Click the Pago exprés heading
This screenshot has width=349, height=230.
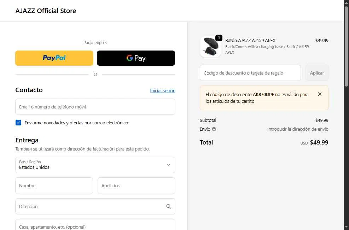pyautogui.click(x=95, y=42)
